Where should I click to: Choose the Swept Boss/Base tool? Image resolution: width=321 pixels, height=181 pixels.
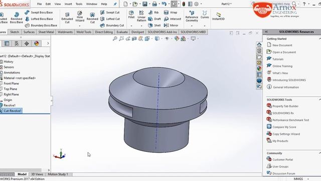(39, 12)
